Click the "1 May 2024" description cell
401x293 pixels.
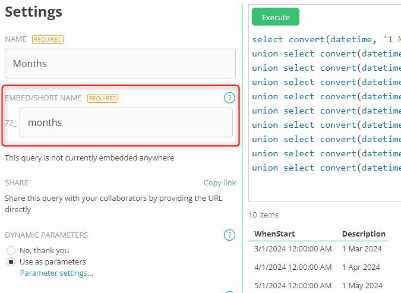click(362, 285)
